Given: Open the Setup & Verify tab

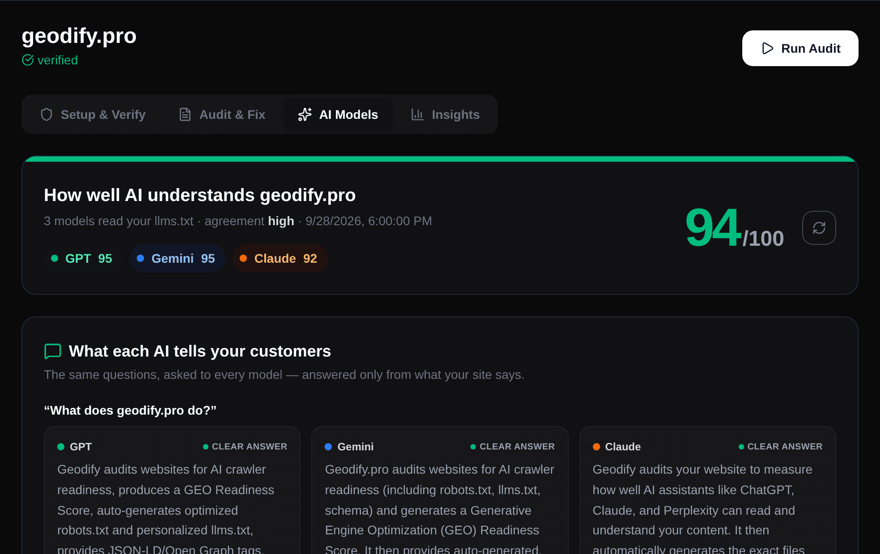Looking at the screenshot, I should pyautogui.click(x=93, y=114).
